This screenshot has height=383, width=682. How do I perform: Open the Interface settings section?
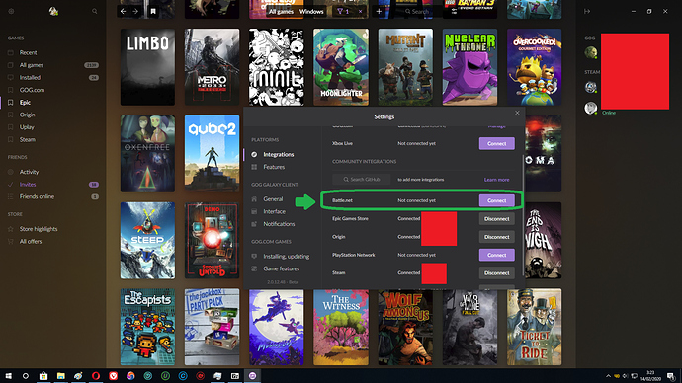pos(274,212)
